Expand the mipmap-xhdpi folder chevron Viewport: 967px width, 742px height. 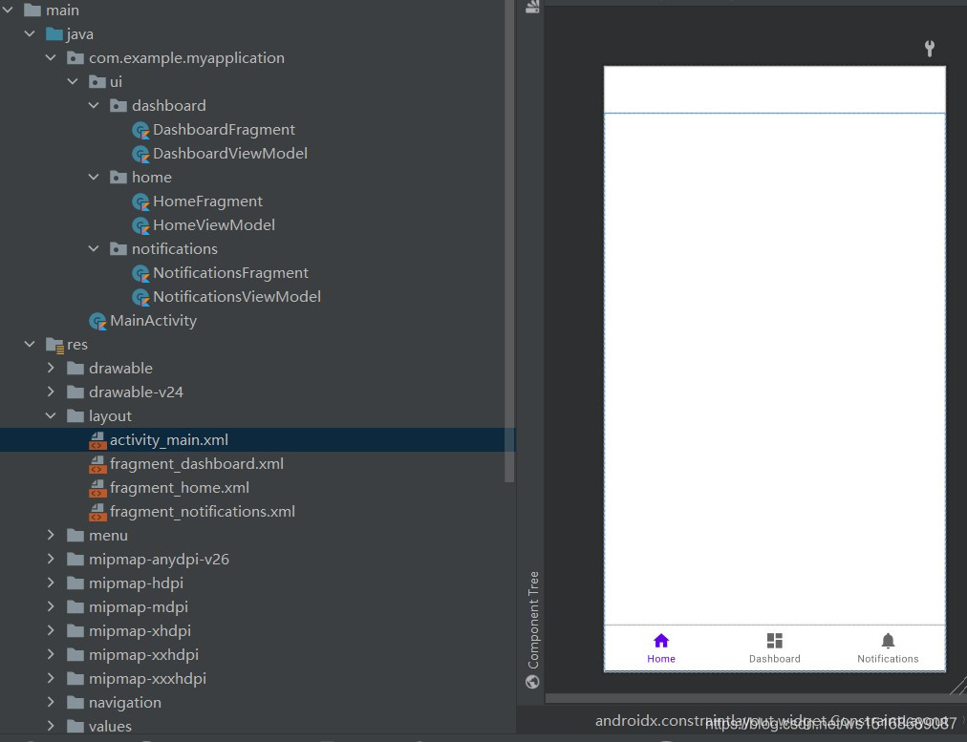(52, 630)
